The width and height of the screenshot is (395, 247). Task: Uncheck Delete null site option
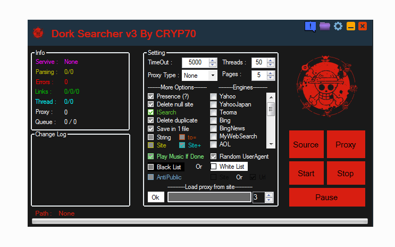point(150,104)
